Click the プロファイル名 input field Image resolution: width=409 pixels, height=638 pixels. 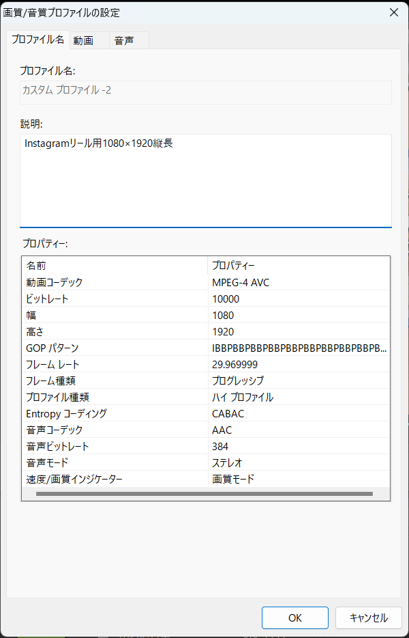coord(206,92)
